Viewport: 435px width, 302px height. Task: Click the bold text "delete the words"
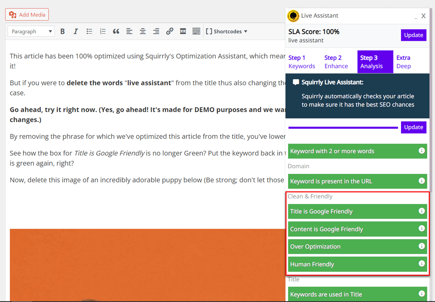(95, 83)
